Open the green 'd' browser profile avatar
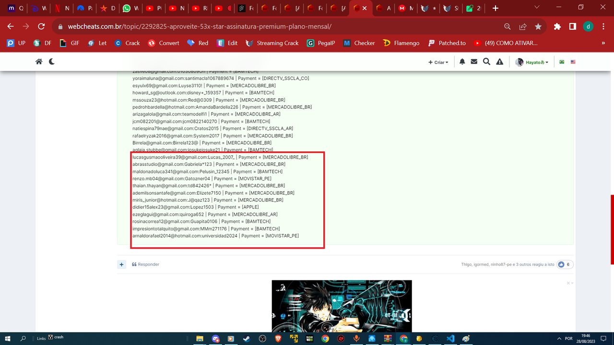This screenshot has width=614, height=345. (x=588, y=27)
